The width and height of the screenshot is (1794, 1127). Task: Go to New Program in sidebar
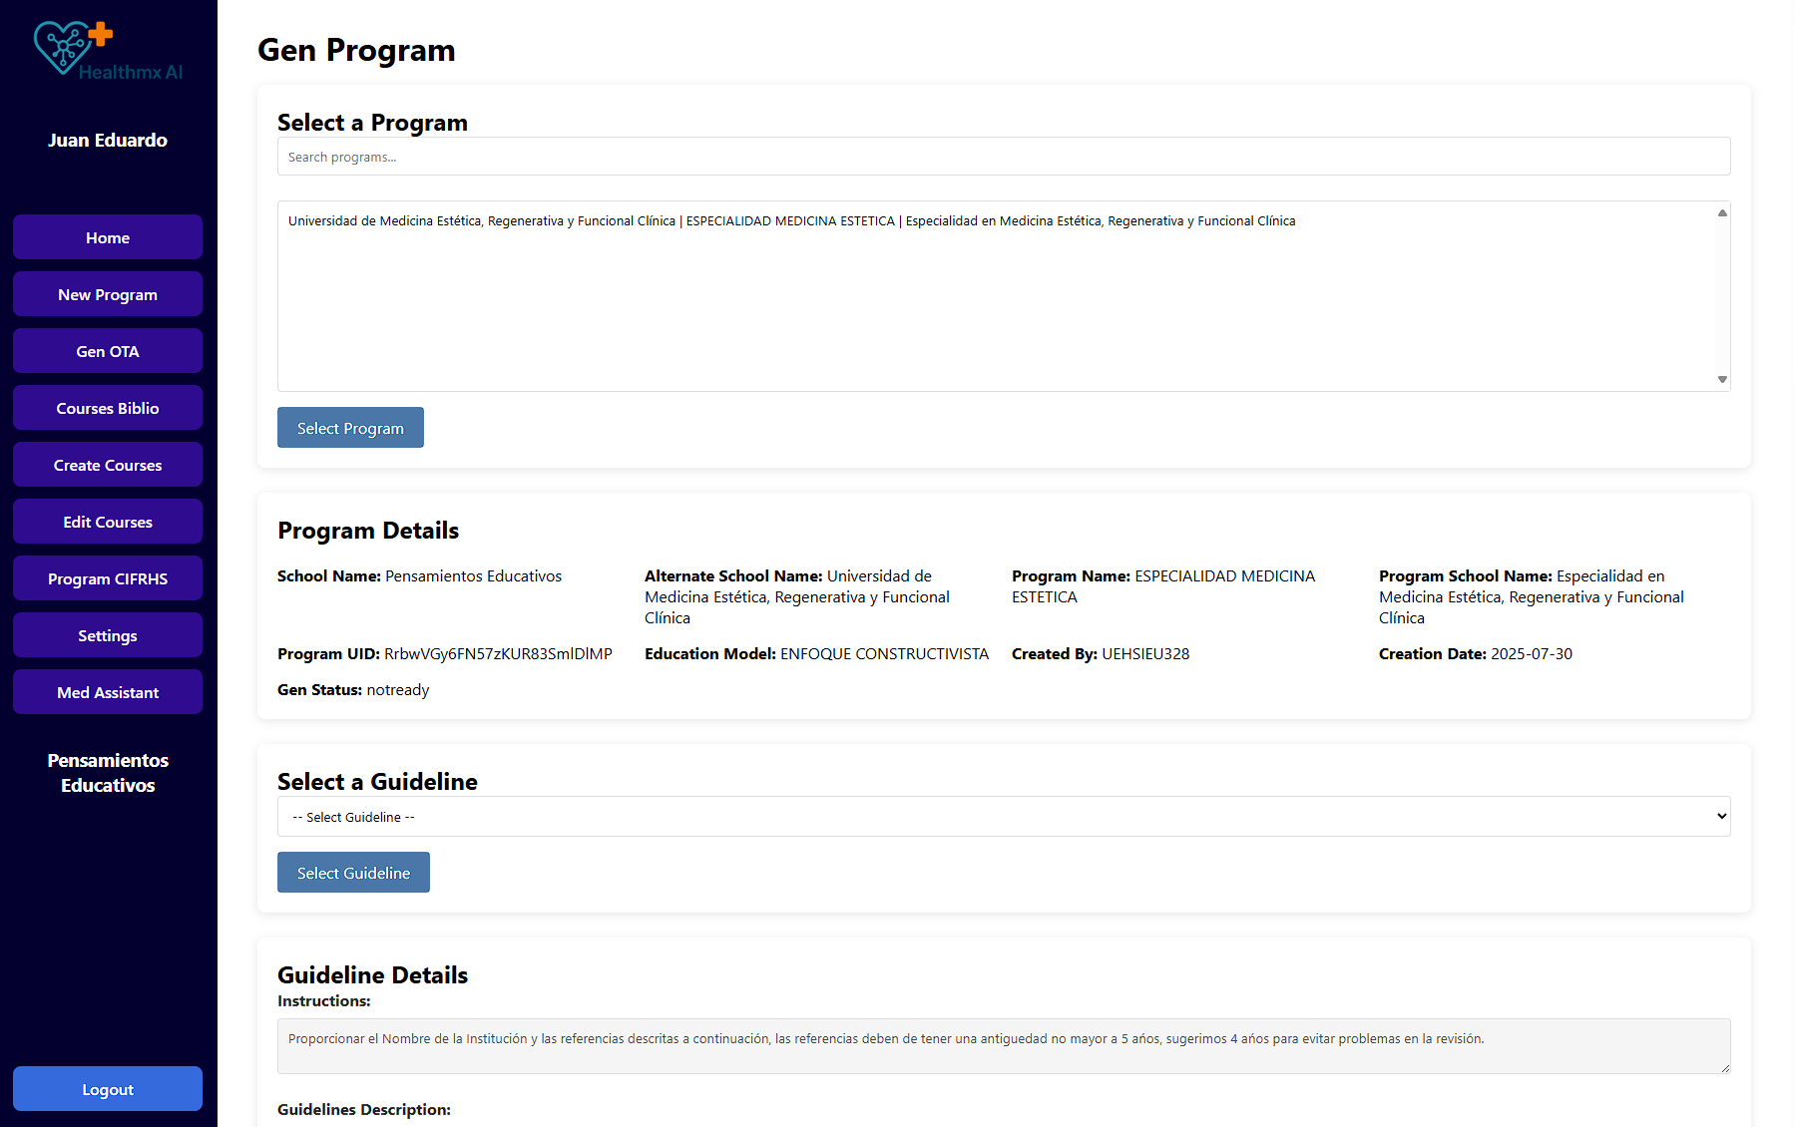pos(108,294)
